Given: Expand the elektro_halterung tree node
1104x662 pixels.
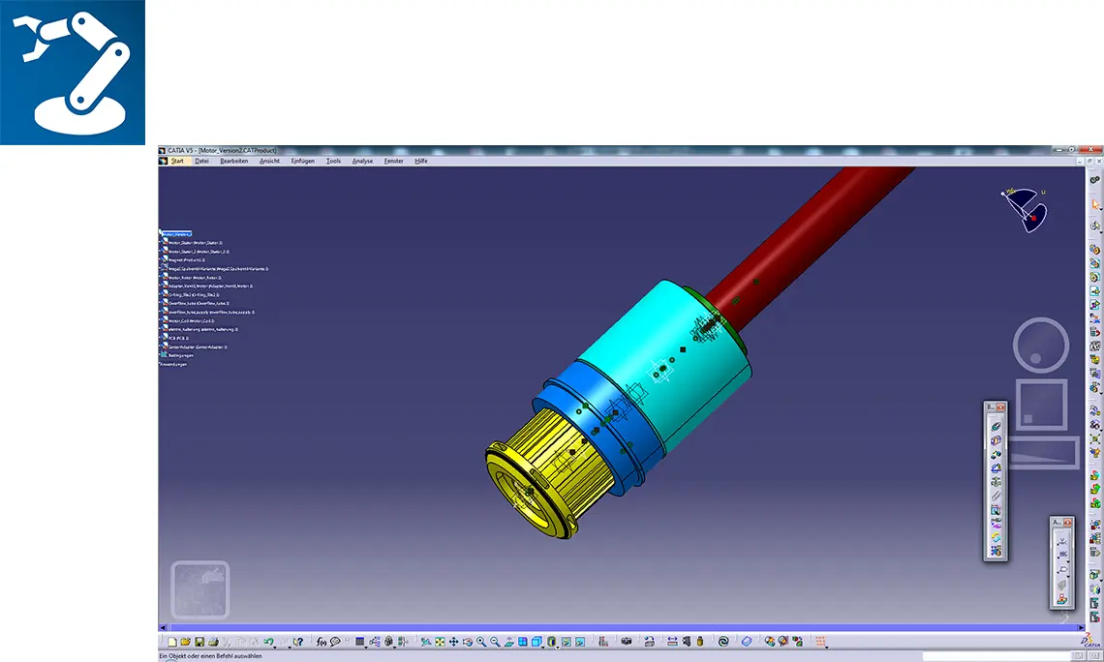Looking at the screenshot, I should (161, 329).
